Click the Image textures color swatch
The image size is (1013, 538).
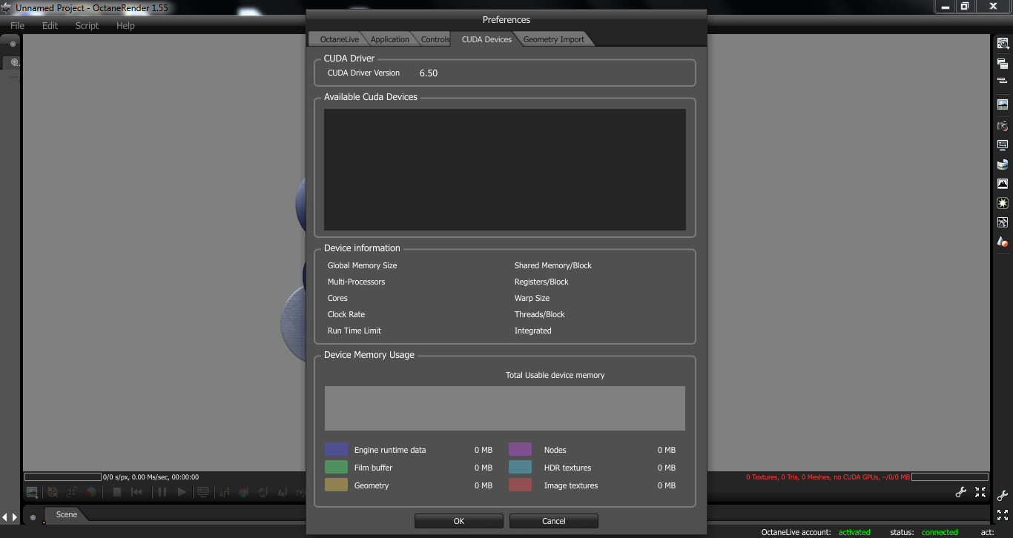click(x=520, y=485)
